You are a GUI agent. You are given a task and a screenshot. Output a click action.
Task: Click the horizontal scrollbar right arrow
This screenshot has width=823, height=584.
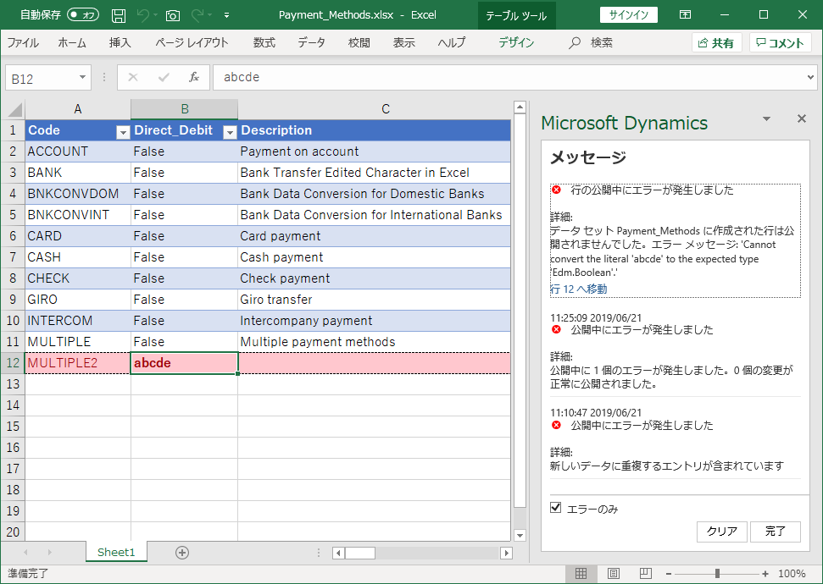pos(507,553)
